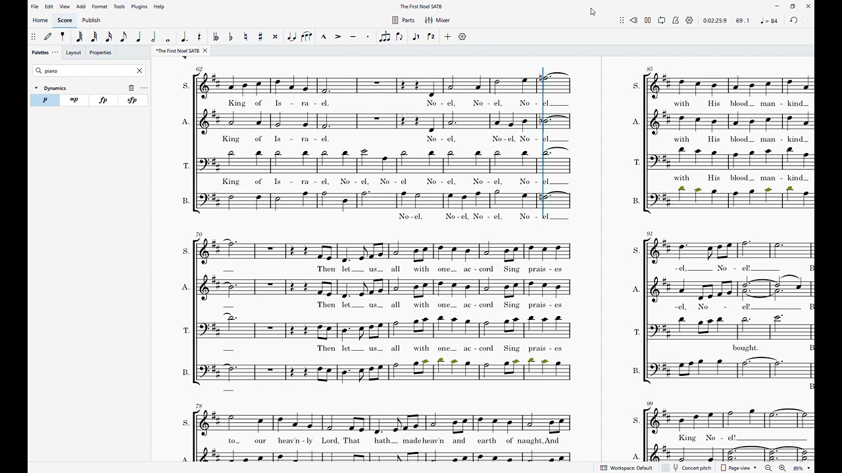This screenshot has height=473, width=842.
Task: Apply the sharp accidental
Action: (x=260, y=37)
